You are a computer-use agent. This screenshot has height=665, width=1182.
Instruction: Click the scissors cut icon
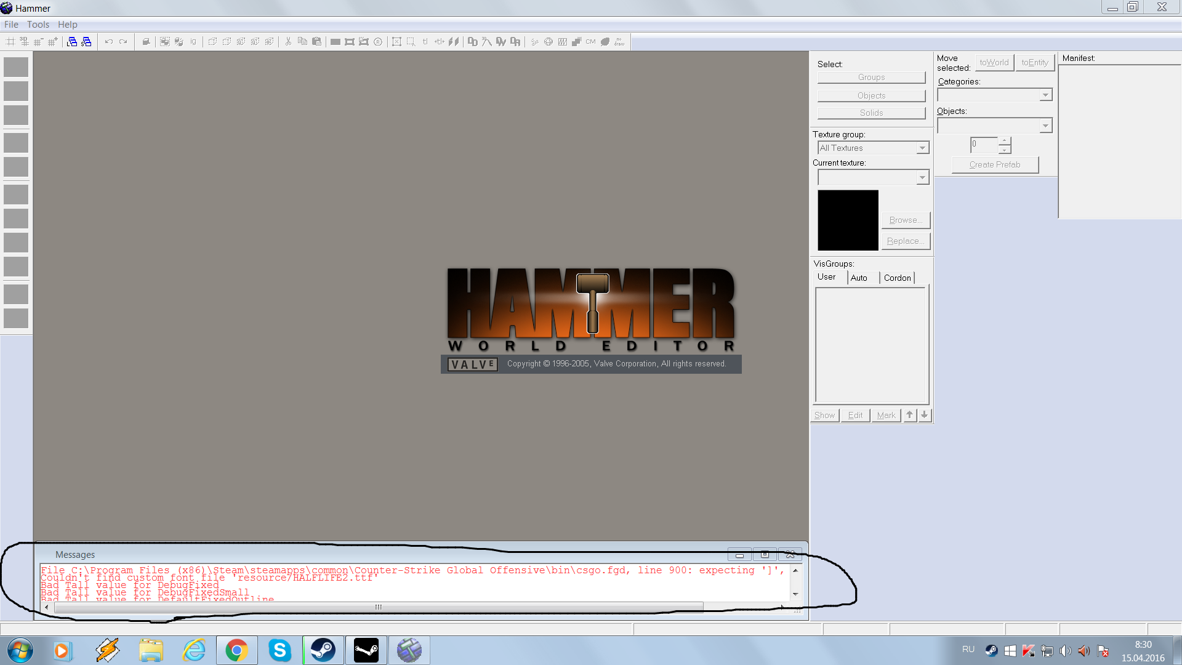(288, 42)
